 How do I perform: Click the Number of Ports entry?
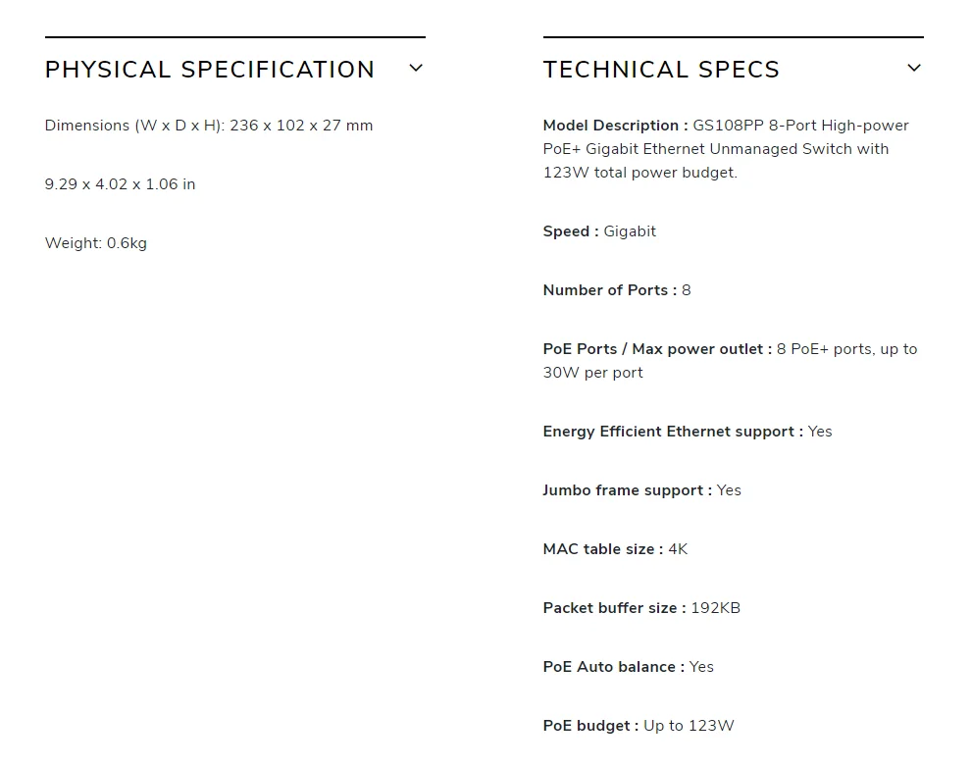pos(617,290)
